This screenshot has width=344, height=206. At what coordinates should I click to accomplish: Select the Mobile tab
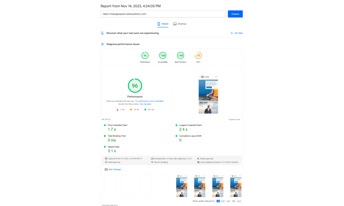[163, 24]
